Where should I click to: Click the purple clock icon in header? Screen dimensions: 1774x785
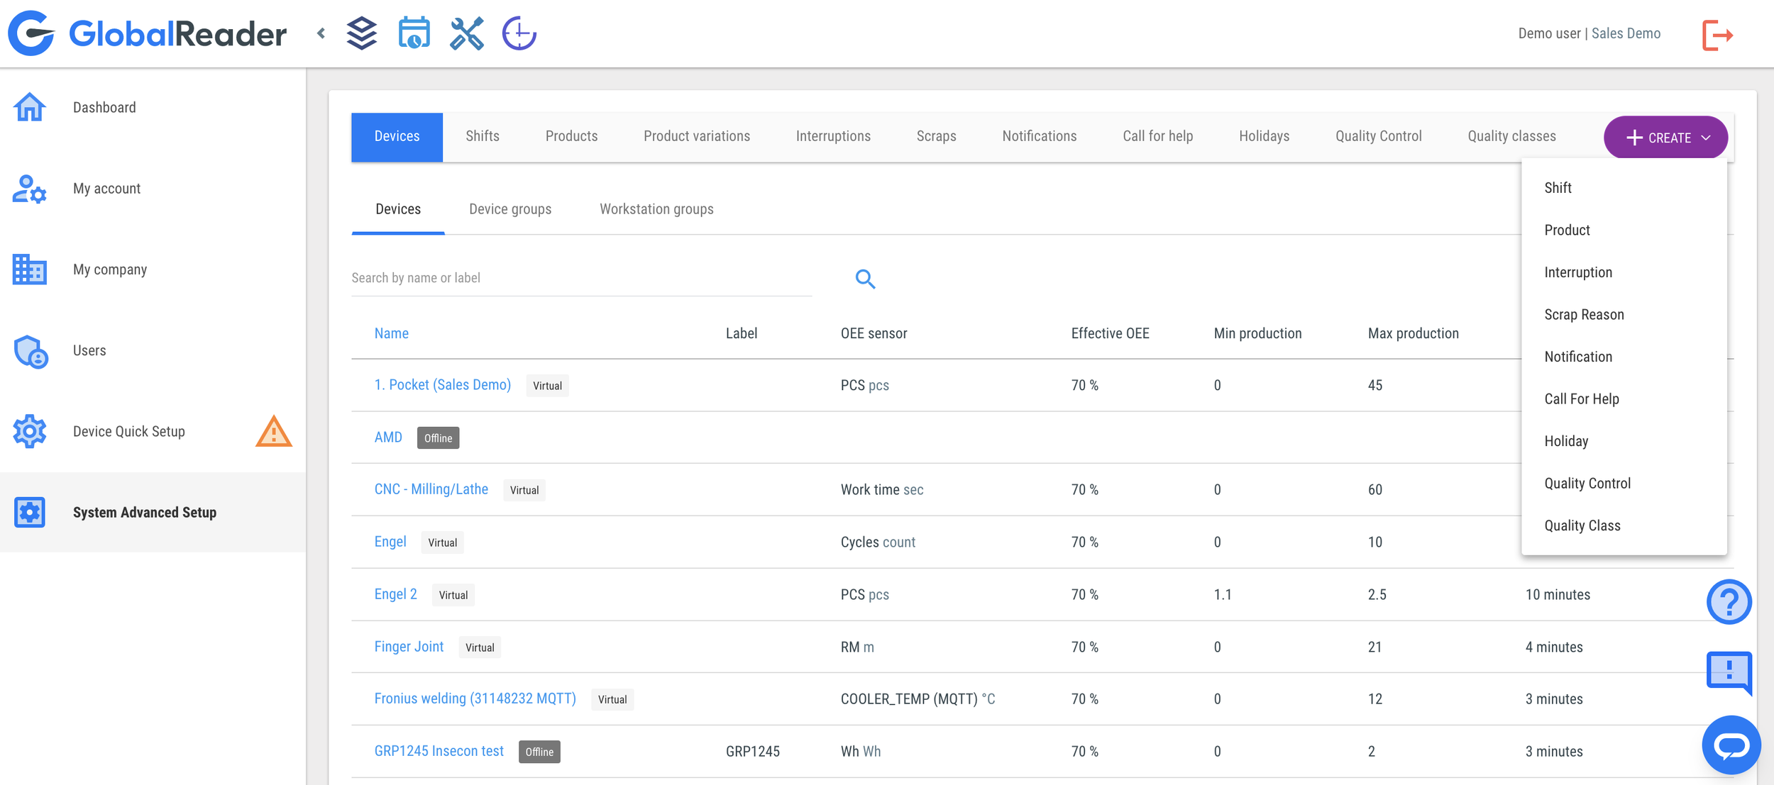click(519, 33)
